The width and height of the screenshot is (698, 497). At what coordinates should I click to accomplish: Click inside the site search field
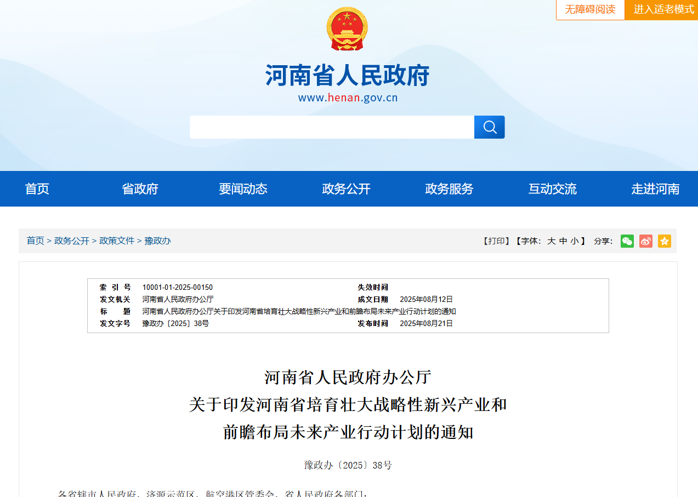[x=332, y=127]
